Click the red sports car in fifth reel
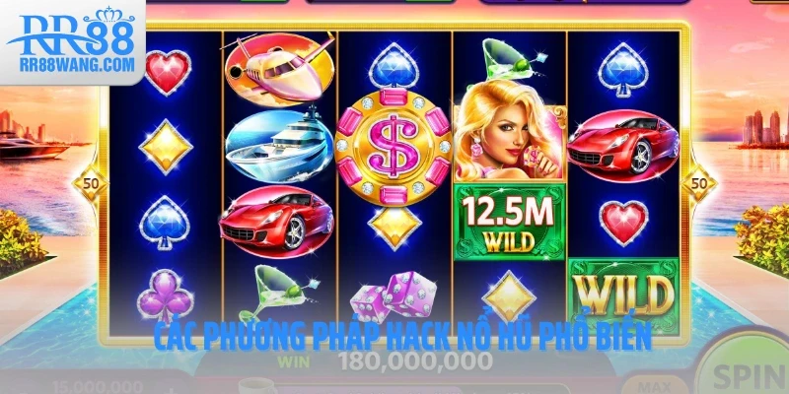 point(623,146)
